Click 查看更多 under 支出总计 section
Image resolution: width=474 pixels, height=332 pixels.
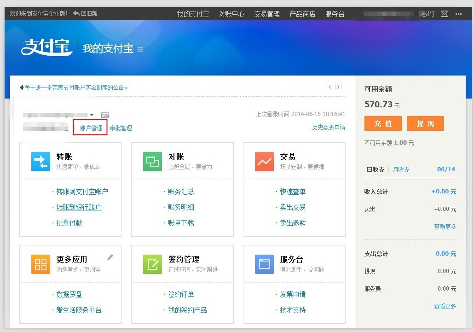445,306
